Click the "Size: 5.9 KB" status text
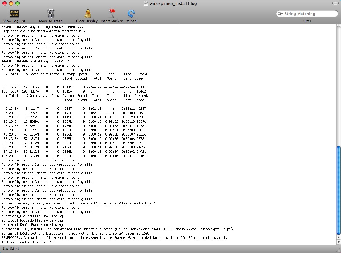341x253 pixels. click(x=11, y=249)
